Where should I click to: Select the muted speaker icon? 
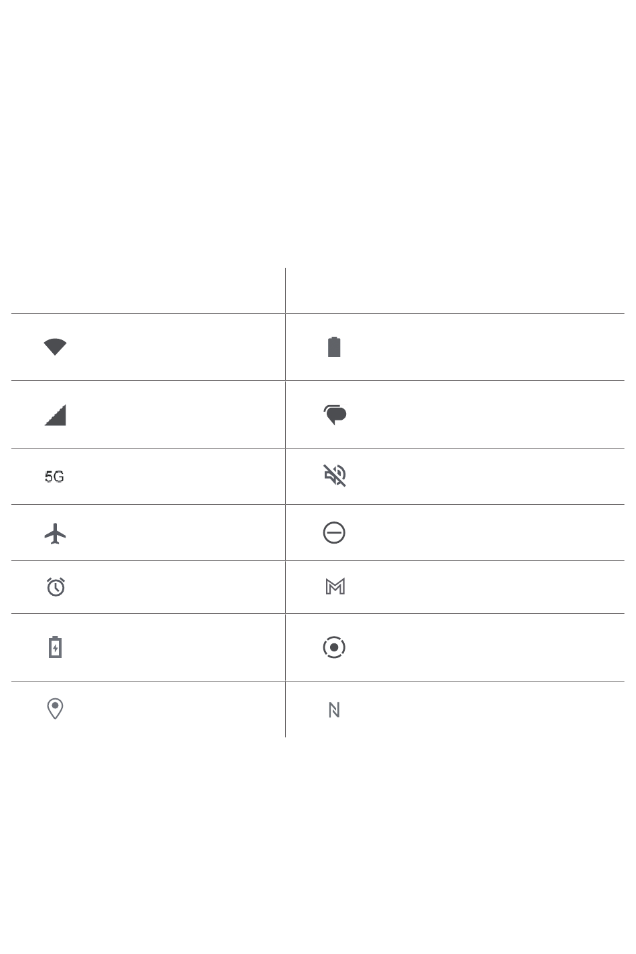[334, 475]
